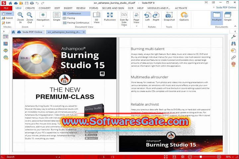Image resolution: width=239 pixels, height=159 pixels.
Task: Toggle Facing Continuous document view
Action: [76, 23]
